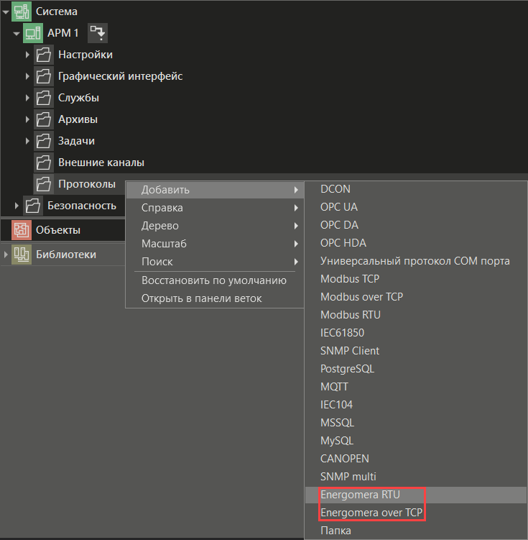Click the deploy arrow icon beside АРМ 1
The width and height of the screenshot is (528, 540).
[97, 33]
